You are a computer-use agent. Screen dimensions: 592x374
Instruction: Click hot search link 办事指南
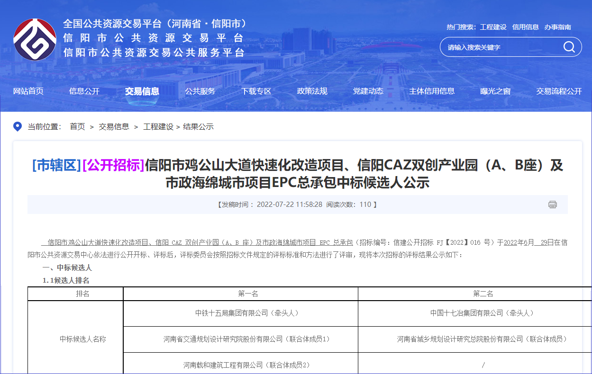tap(557, 27)
